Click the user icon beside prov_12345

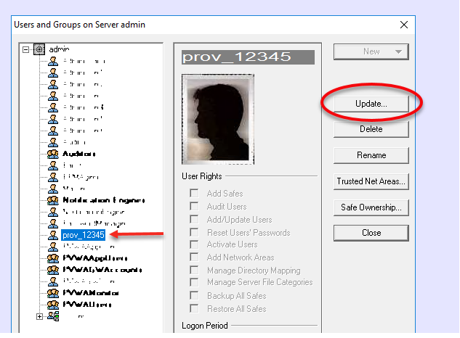pos(53,235)
